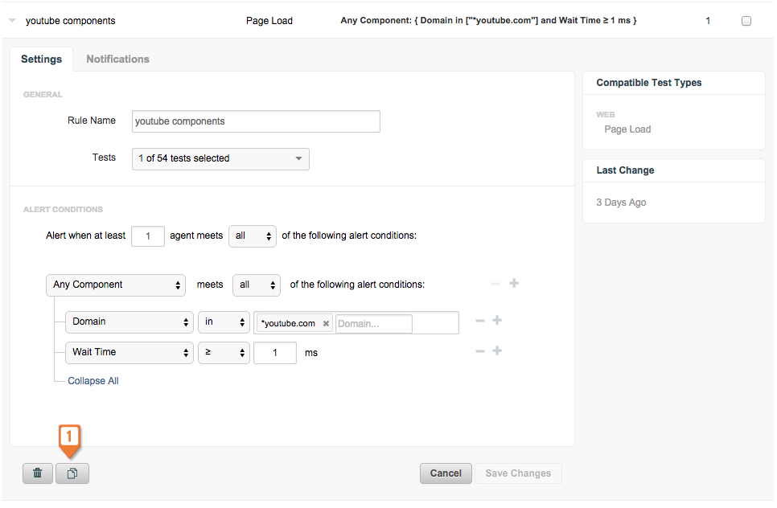Open the Wait Time comparison operator dropdown

(224, 353)
